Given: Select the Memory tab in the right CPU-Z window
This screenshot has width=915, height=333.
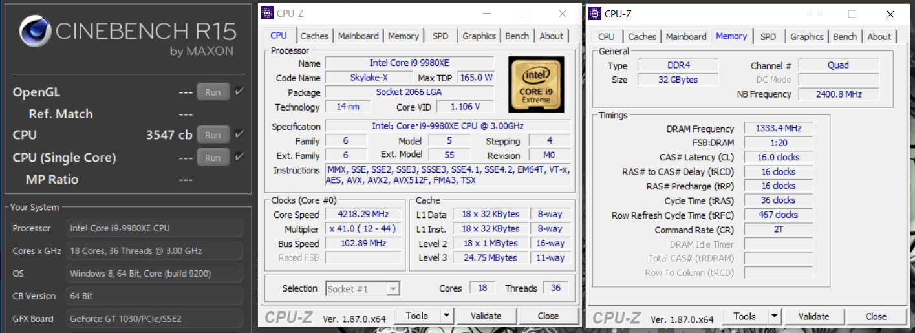Looking at the screenshot, I should pos(731,36).
